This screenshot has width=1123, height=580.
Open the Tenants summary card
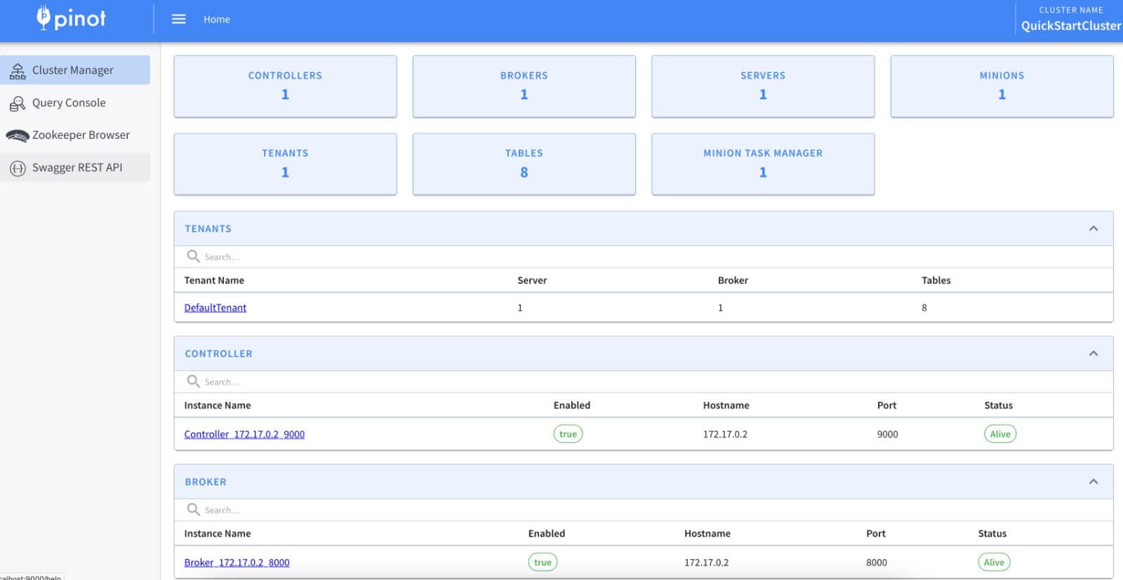[x=285, y=164]
